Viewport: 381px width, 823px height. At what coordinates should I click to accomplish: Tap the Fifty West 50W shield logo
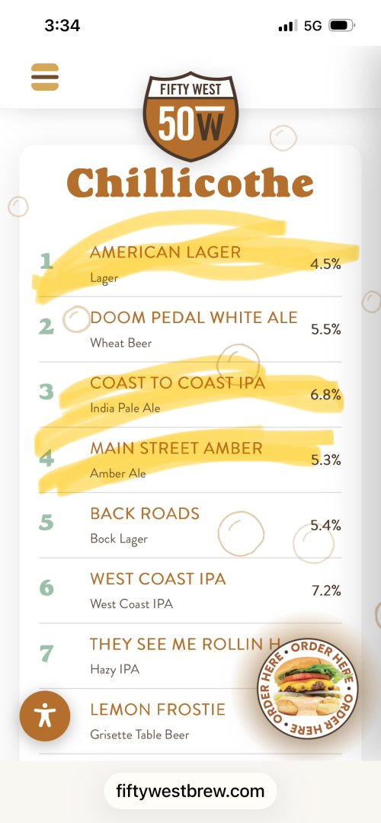tap(191, 117)
